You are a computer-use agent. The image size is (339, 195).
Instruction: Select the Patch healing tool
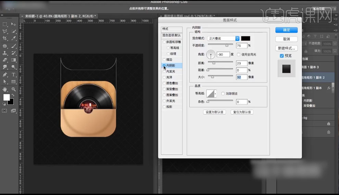click(5, 46)
